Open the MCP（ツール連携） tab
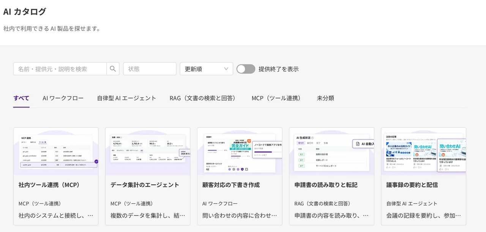 pyautogui.click(x=277, y=98)
